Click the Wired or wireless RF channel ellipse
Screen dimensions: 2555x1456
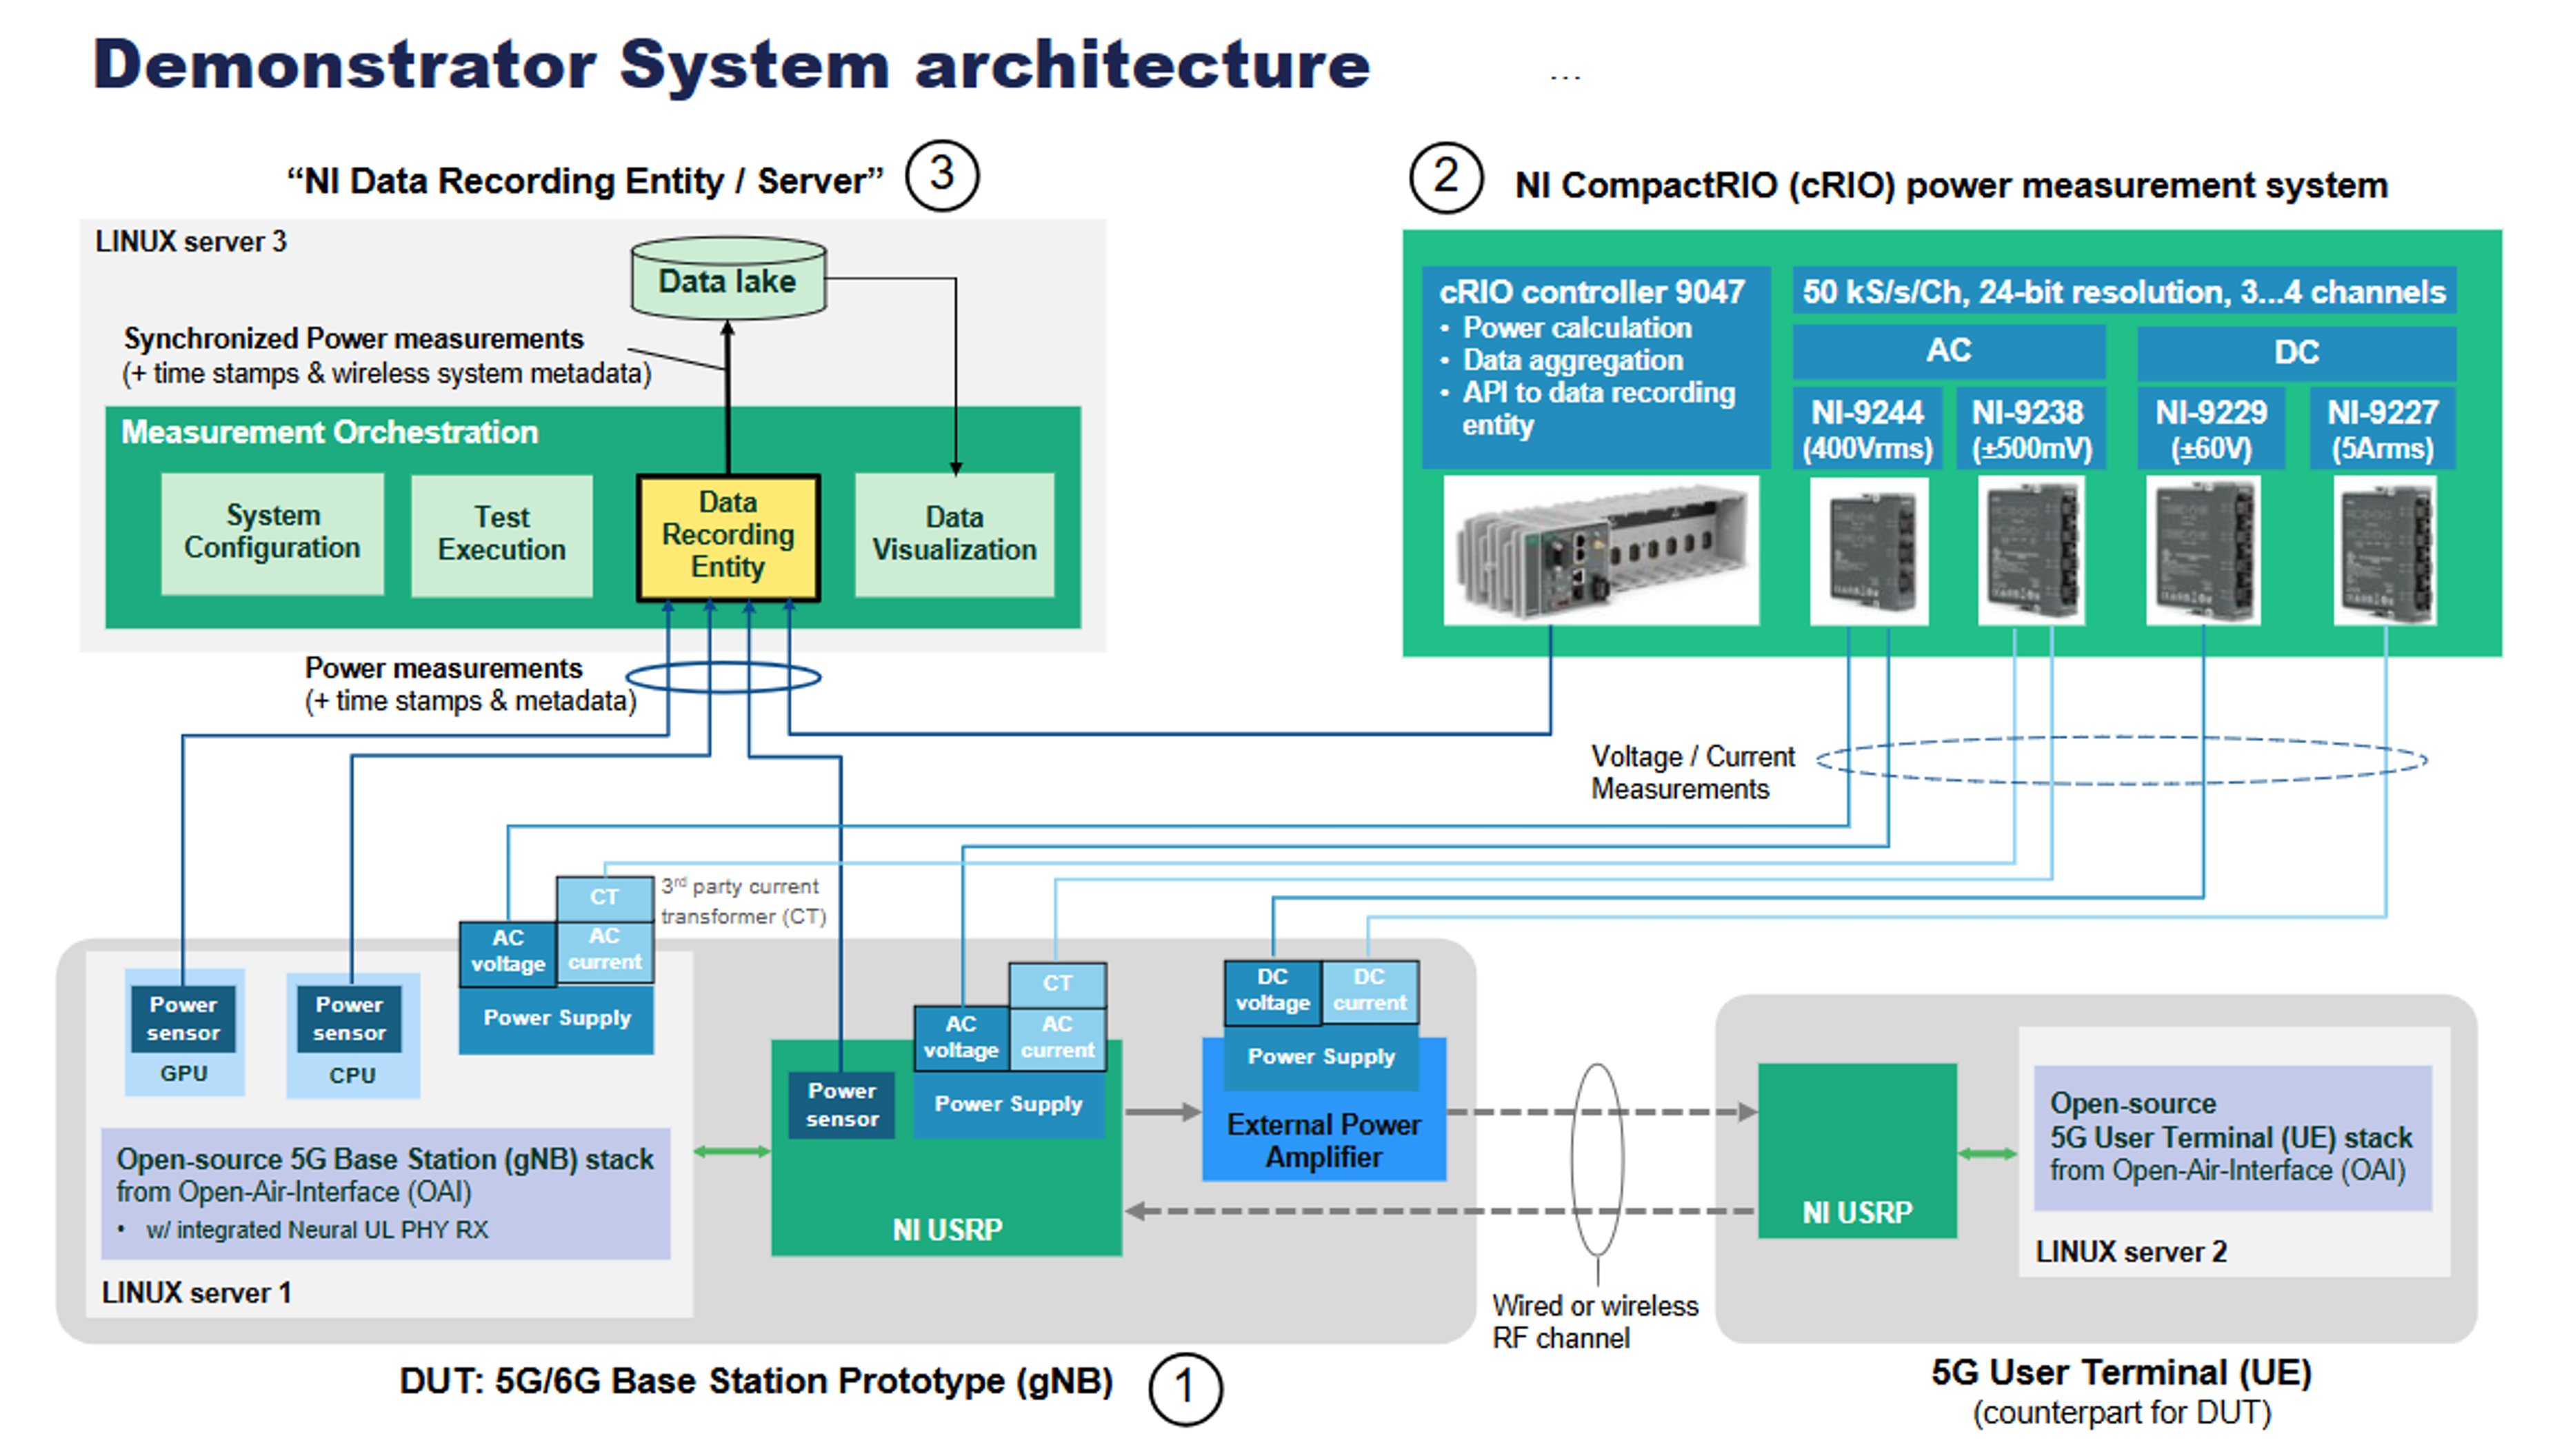1597,1160
